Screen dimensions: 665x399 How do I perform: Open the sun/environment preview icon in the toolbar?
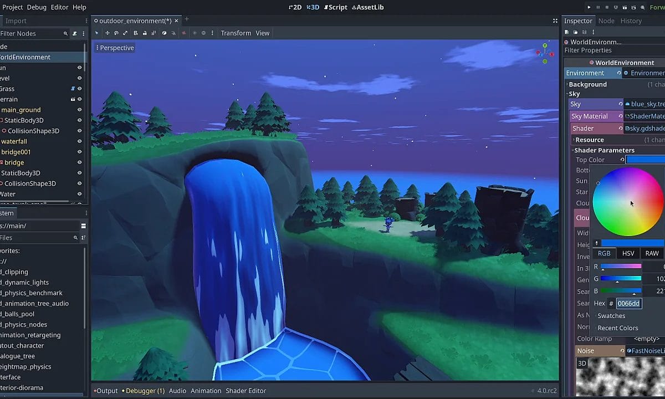pos(195,33)
